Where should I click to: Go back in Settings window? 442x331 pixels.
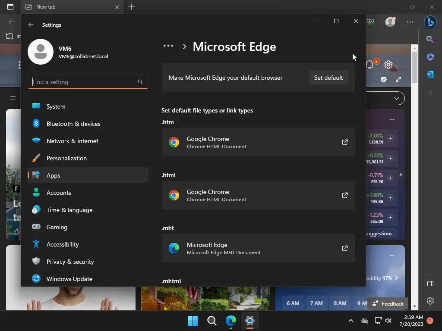[x=31, y=25]
